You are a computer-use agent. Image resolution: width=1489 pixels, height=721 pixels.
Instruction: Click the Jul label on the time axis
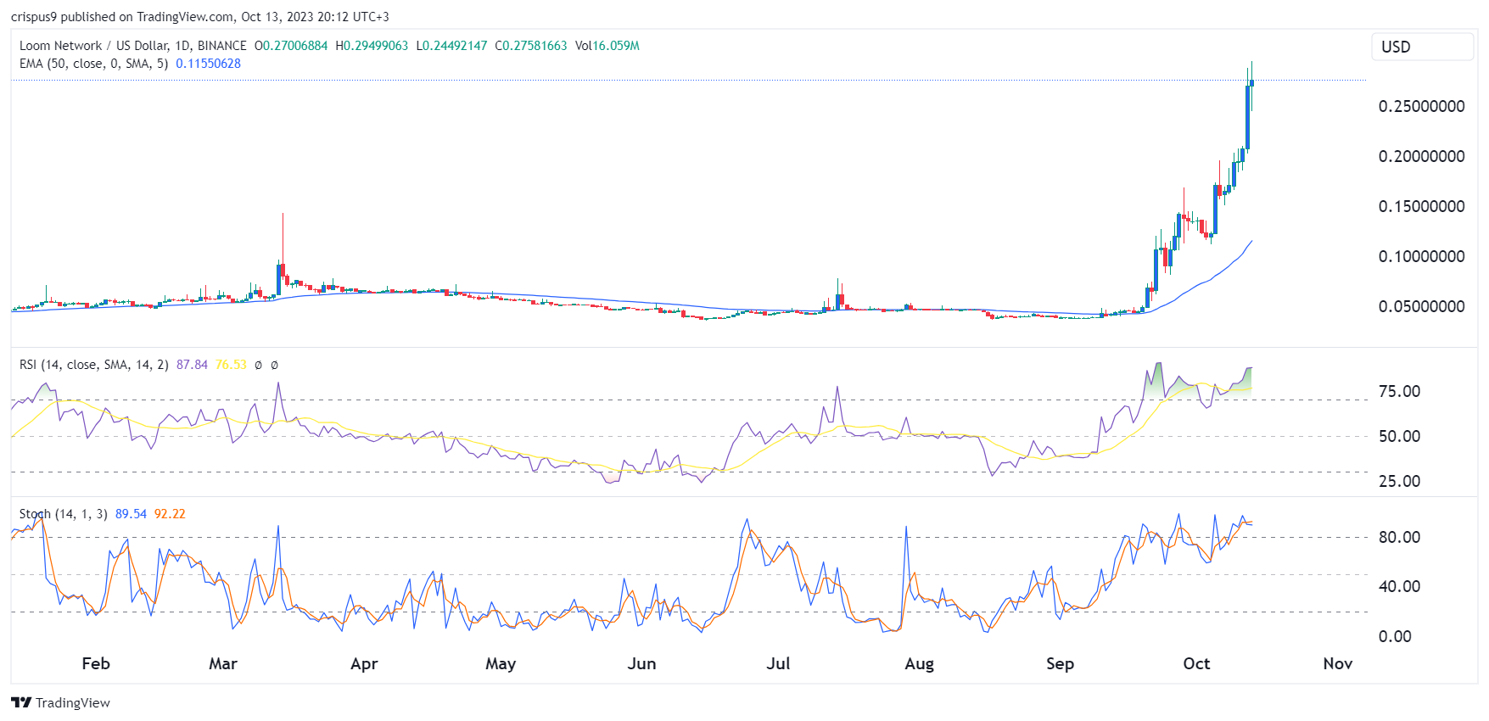(778, 663)
